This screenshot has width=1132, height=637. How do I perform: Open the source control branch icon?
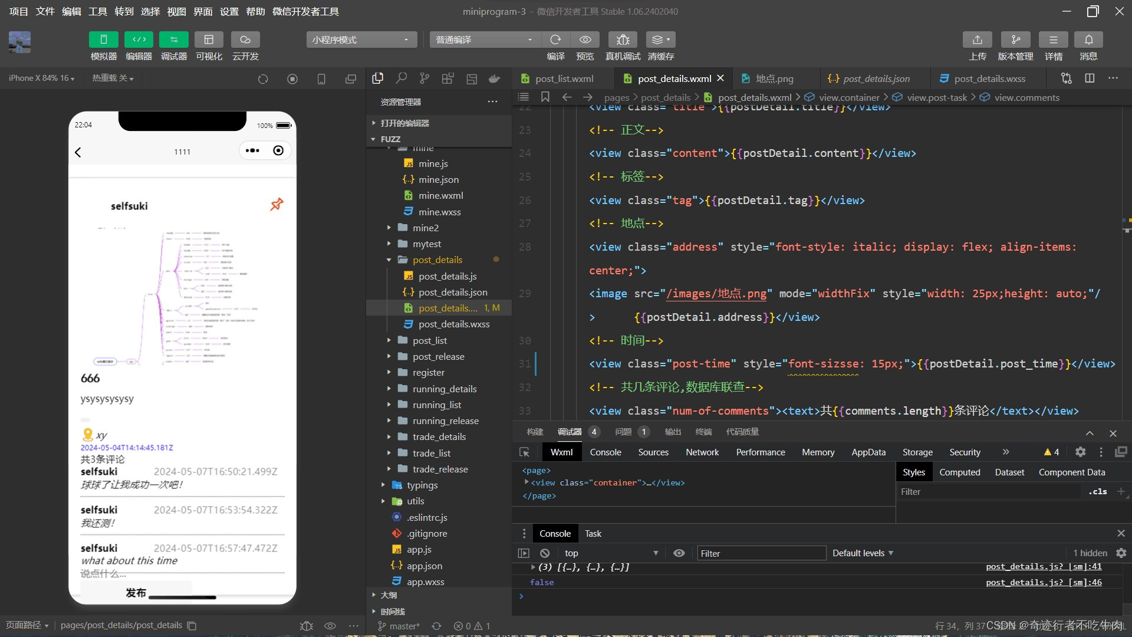pos(424,78)
